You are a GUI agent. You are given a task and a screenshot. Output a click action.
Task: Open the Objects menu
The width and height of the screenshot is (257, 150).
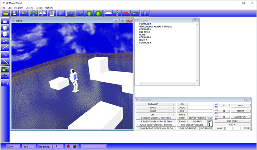(x=29, y=8)
